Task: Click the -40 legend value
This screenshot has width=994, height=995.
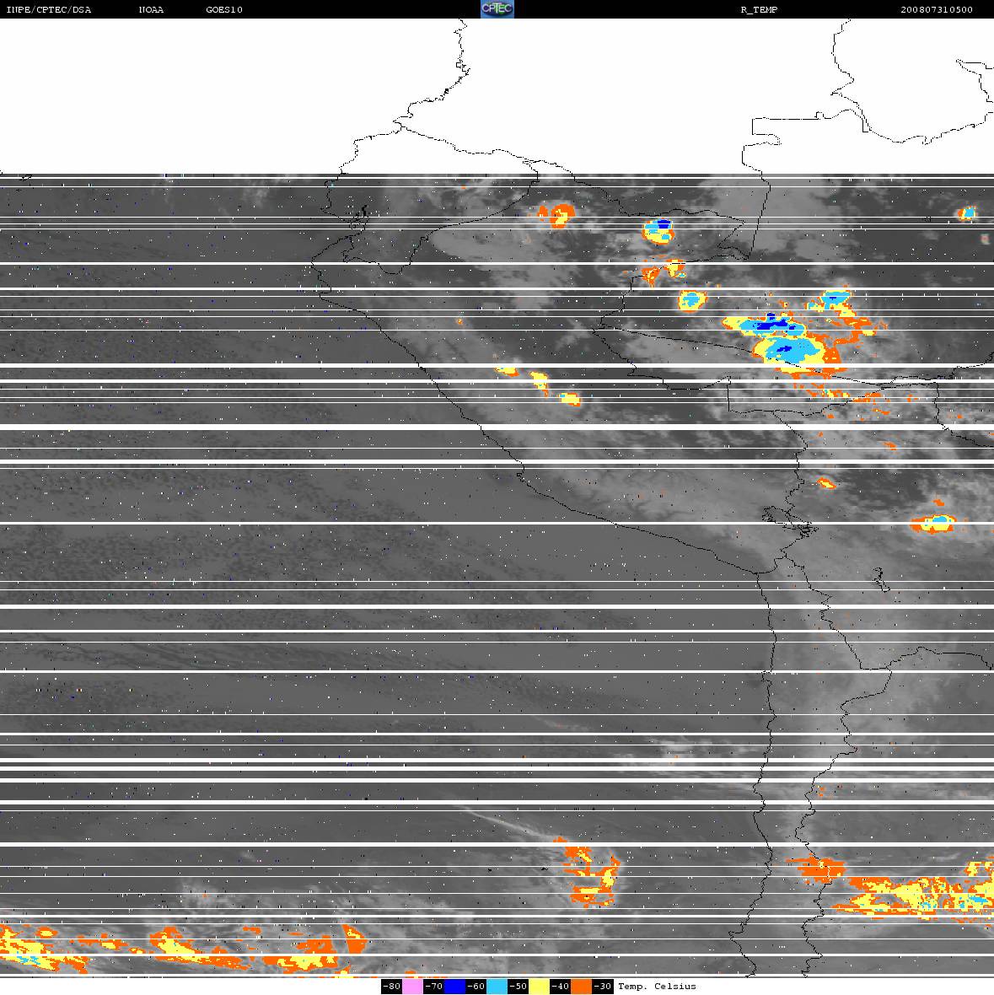Action: point(560,986)
